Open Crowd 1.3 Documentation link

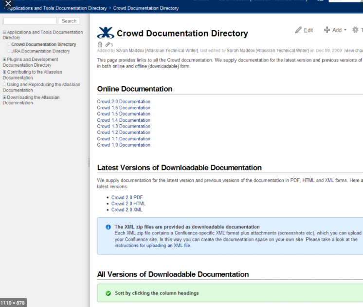coord(124,126)
